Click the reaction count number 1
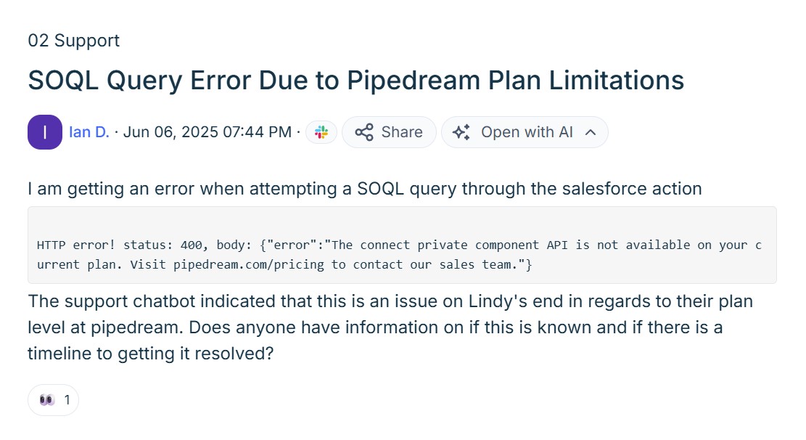This screenshot has height=440, width=806. coord(66,399)
